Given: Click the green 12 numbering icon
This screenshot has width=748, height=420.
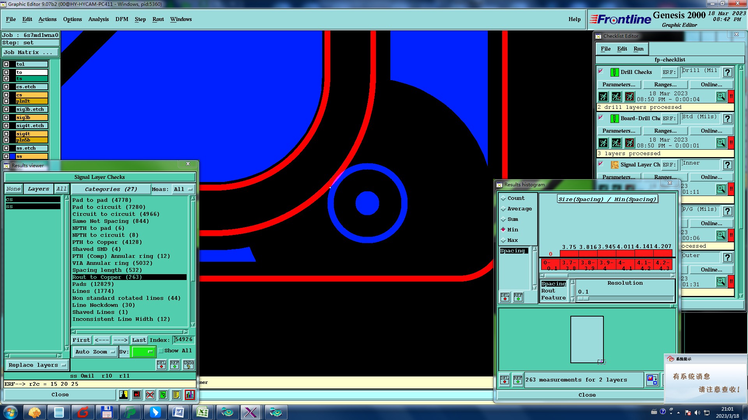Looking at the screenshot, I should [163, 395].
